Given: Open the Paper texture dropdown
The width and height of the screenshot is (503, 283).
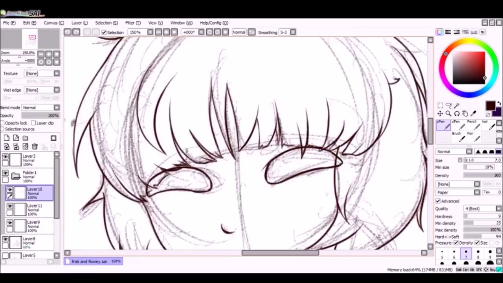Looking at the screenshot, I should click(477, 193).
